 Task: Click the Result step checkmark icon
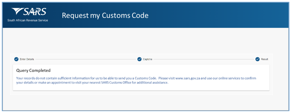[x=258, y=59]
